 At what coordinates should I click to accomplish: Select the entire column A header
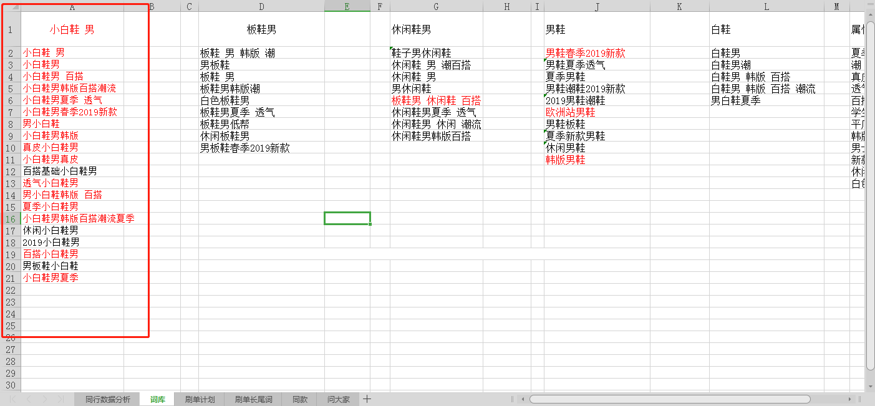click(72, 6)
